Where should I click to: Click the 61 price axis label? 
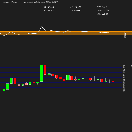tap(124, 74)
